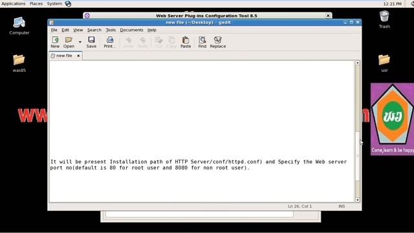The image size is (414, 233).
Task: Select the 'new file' document tab
Action: 63,56
